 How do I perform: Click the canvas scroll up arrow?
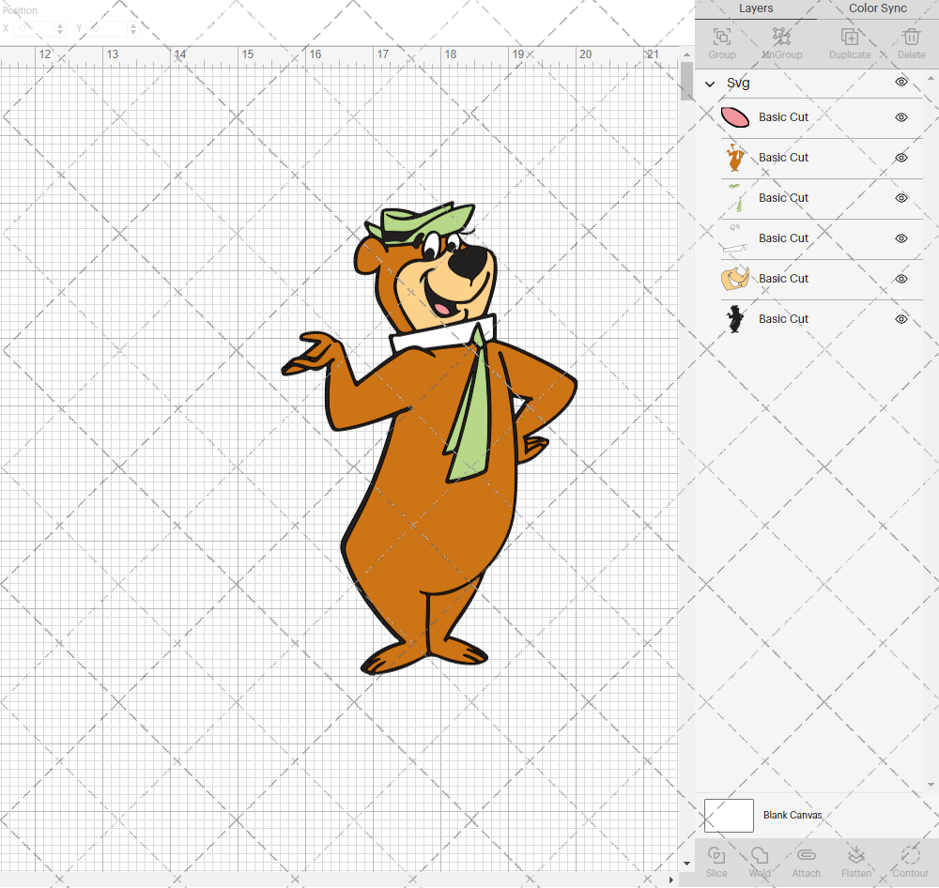click(x=687, y=54)
